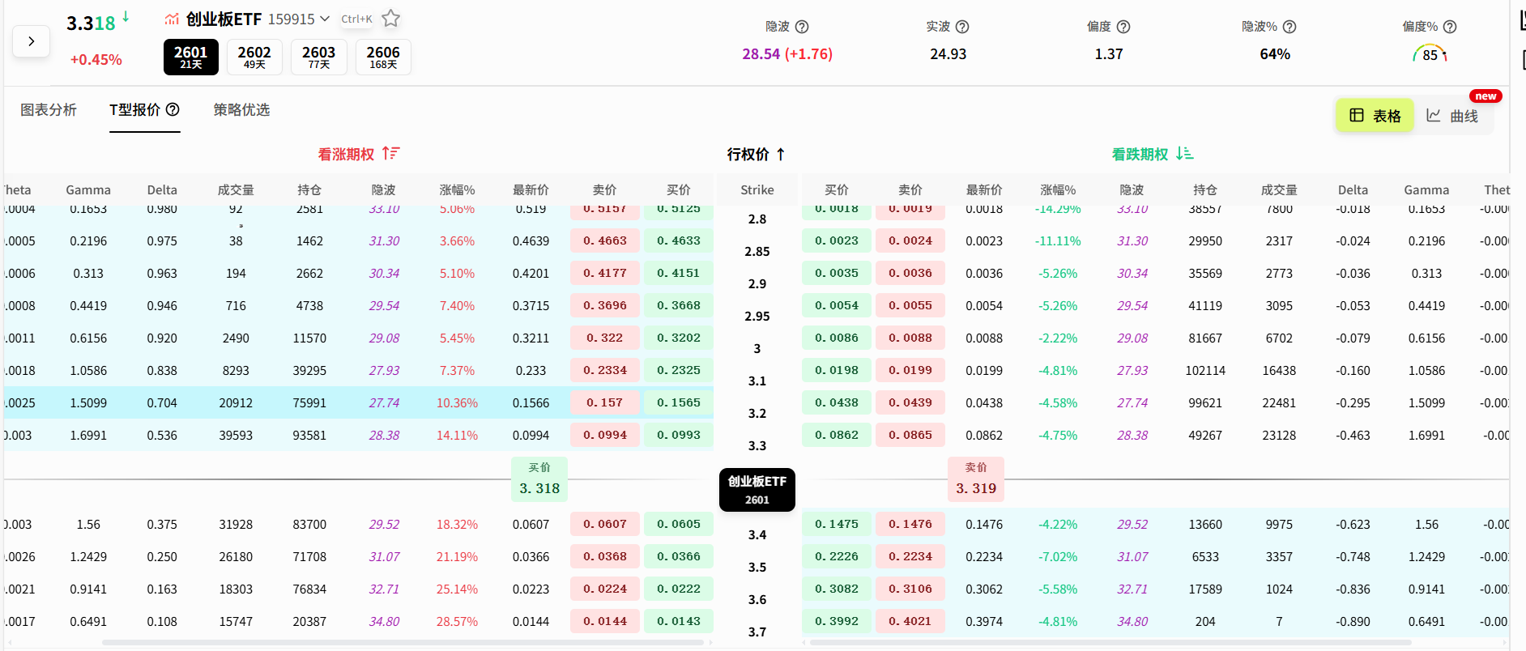Click call sell price 0.157
Viewport: 1526px width, 651px height.
(x=605, y=402)
